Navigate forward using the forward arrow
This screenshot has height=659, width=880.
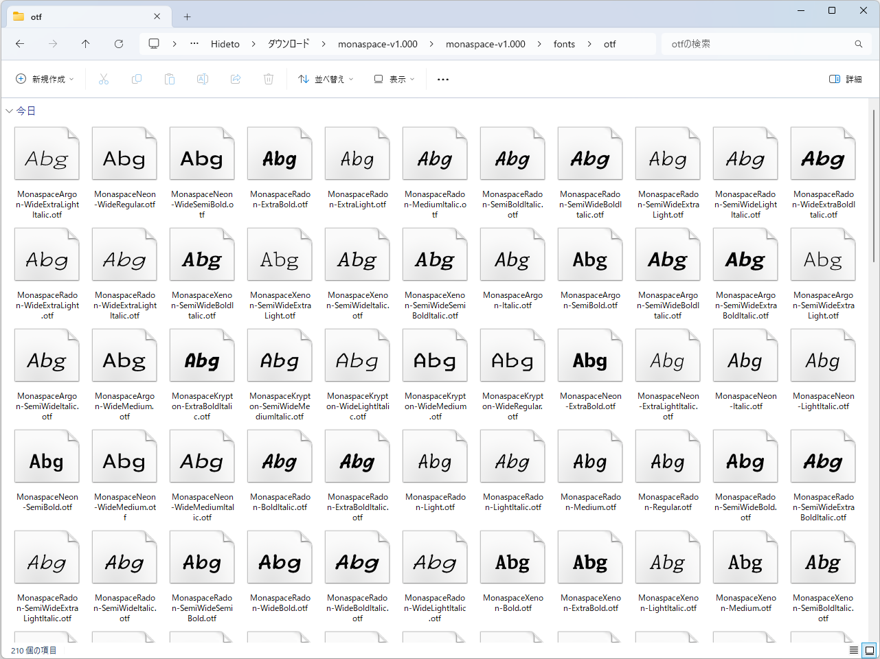[x=52, y=43]
